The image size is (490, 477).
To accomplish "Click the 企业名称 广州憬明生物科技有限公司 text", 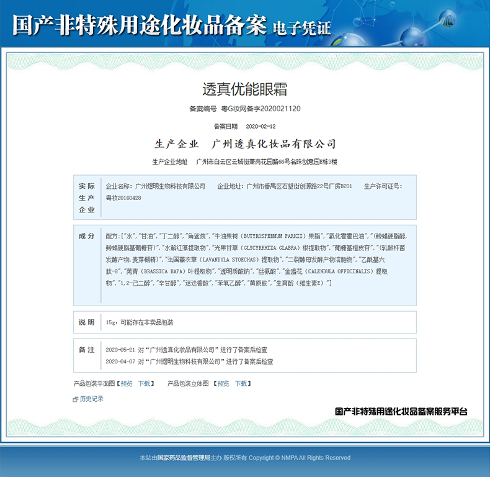I will click(156, 186).
